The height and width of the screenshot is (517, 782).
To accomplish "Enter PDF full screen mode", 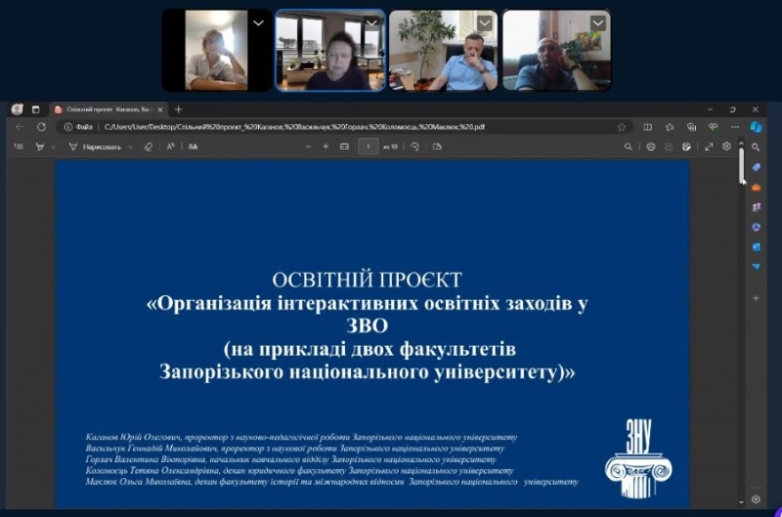I will tap(709, 147).
